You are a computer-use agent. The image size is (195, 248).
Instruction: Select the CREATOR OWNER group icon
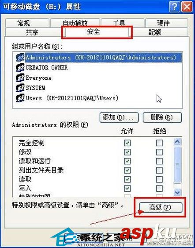[x=20, y=67]
